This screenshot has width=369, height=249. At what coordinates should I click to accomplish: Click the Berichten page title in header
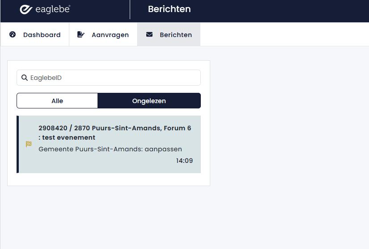pos(169,9)
